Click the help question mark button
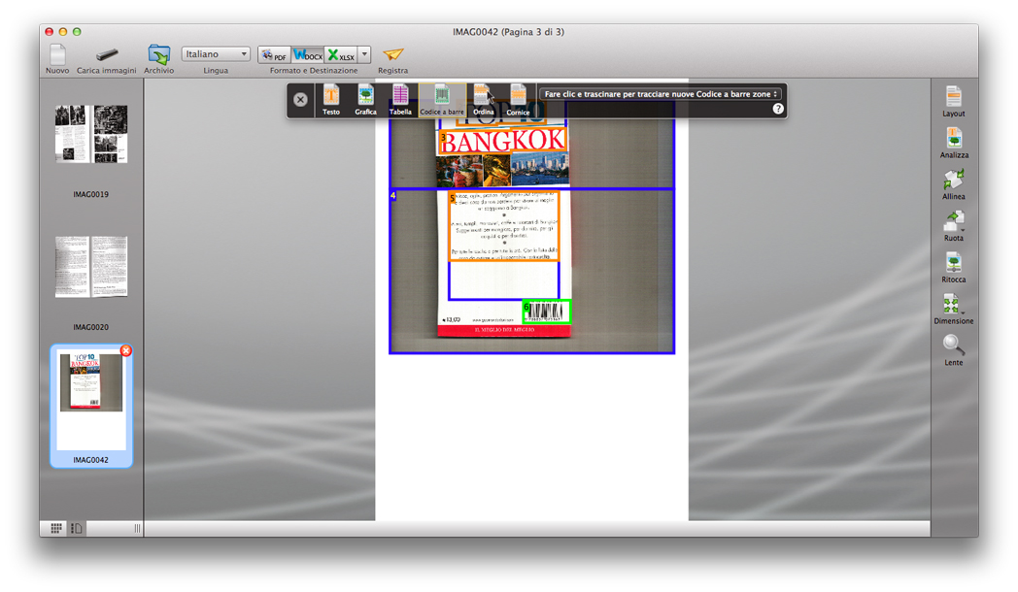1018x592 pixels. tap(778, 109)
